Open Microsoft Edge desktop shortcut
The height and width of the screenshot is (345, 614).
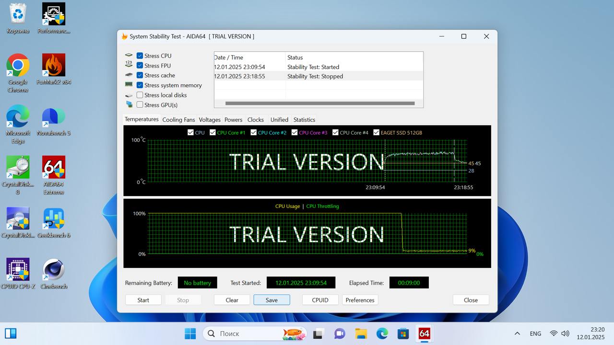(18, 124)
